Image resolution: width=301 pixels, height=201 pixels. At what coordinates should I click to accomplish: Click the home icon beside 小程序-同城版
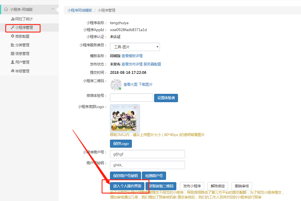[6, 9]
